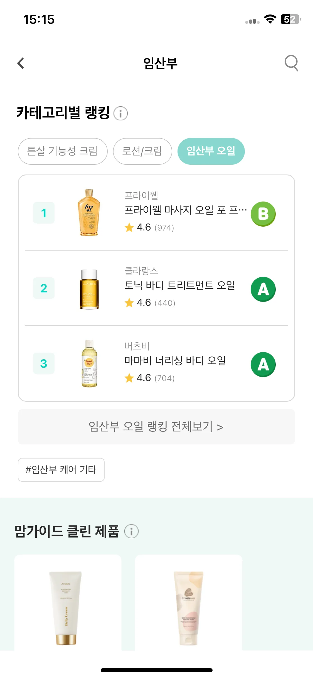The height and width of the screenshot is (679, 313).
Task: Select the 튼살 기능성 크림 category chip
Action: [x=63, y=151]
